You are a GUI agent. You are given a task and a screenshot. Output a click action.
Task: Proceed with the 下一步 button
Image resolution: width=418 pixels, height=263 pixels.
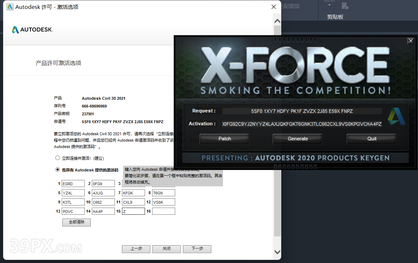197,249
